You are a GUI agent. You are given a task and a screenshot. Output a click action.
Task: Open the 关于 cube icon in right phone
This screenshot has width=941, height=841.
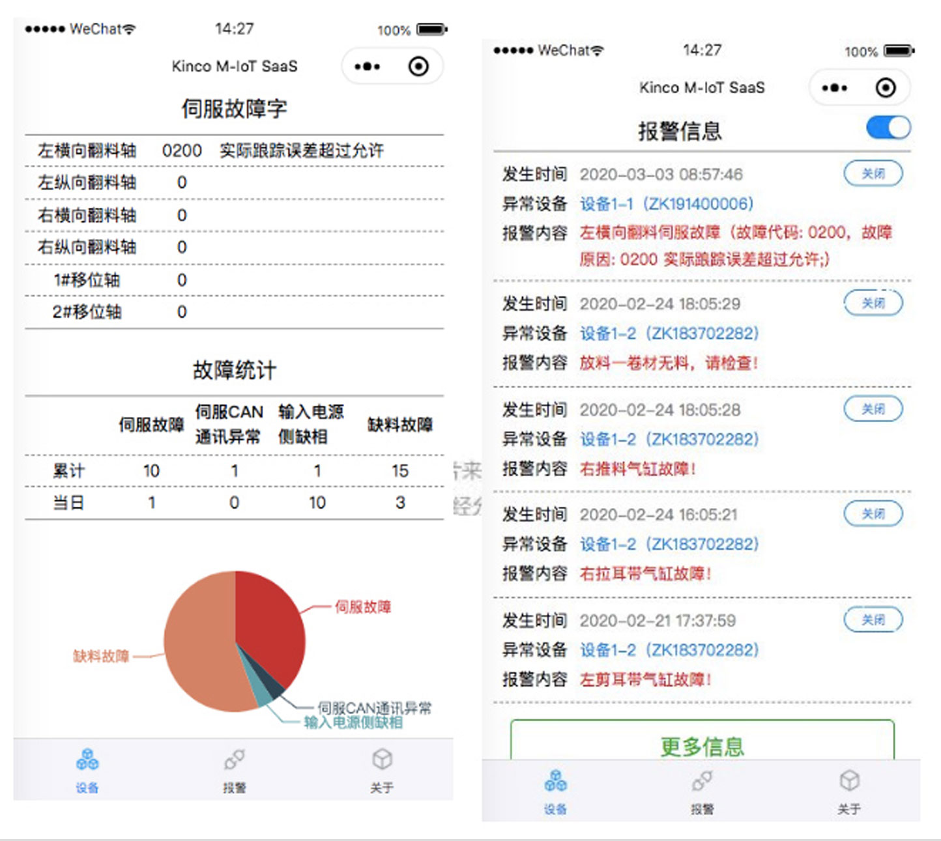pos(849,780)
